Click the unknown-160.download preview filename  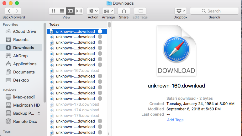tap(176, 86)
